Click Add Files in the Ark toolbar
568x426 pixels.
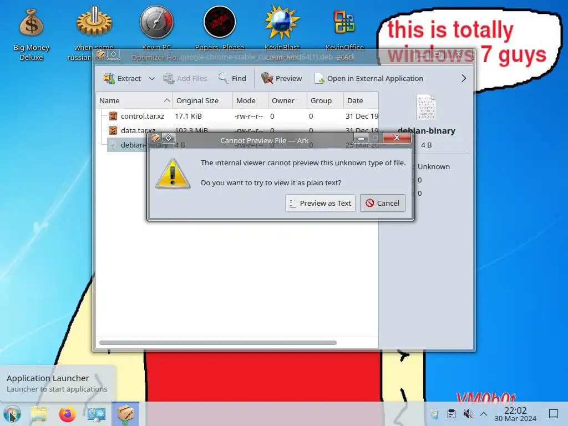click(185, 78)
